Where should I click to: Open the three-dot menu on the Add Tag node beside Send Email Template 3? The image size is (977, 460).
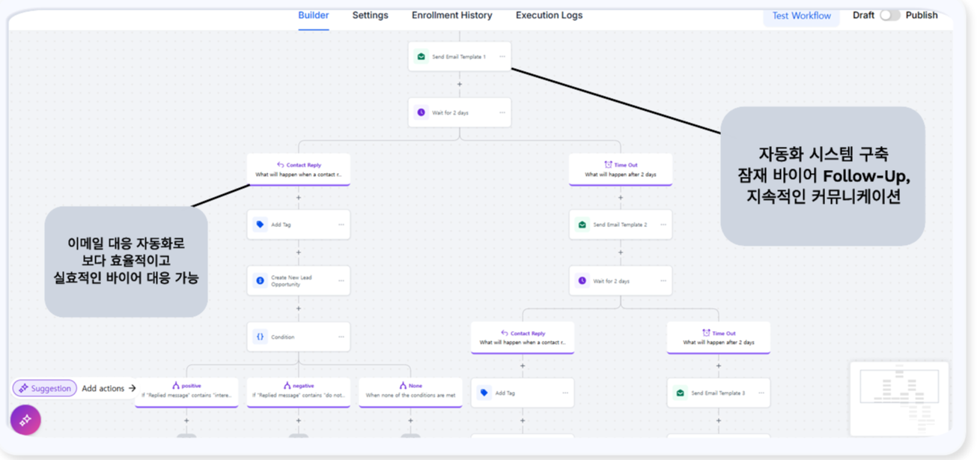(x=565, y=393)
